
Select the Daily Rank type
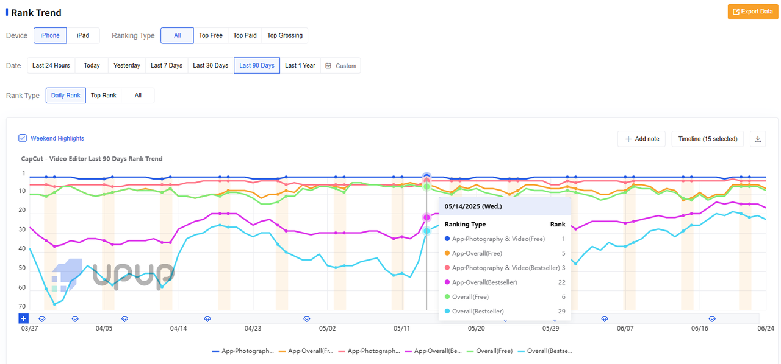point(66,96)
